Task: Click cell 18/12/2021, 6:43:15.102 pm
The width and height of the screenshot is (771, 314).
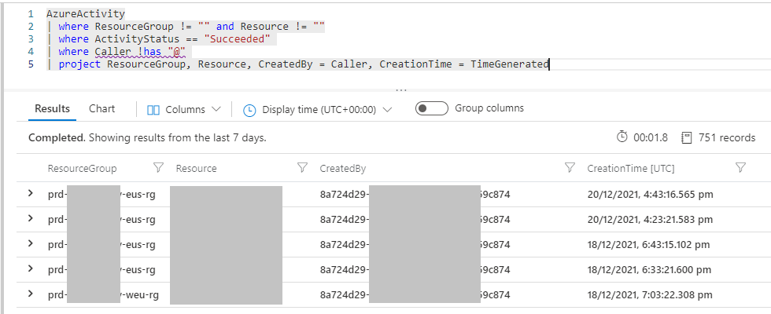Action: [x=648, y=244]
